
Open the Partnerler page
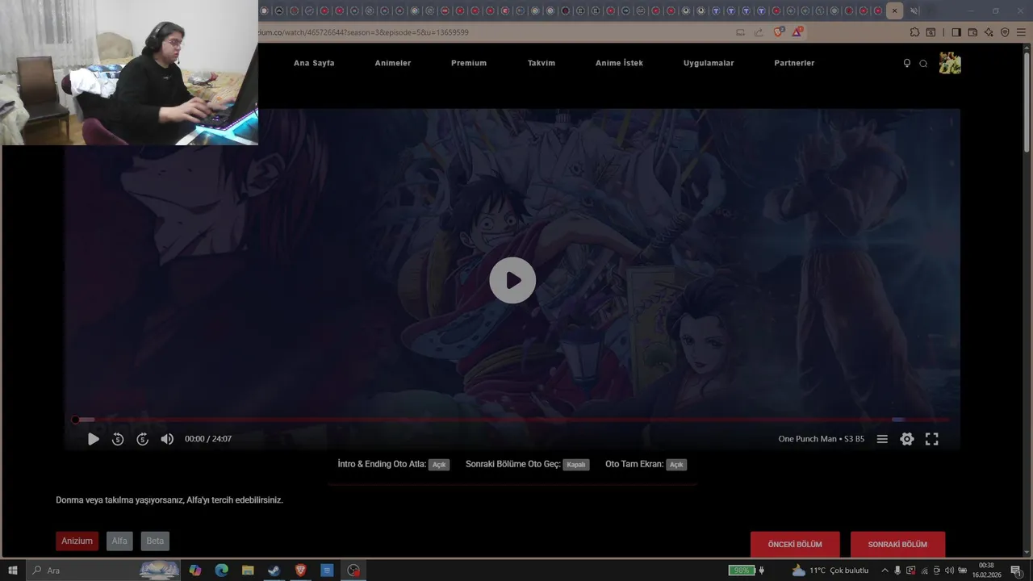[794, 63]
